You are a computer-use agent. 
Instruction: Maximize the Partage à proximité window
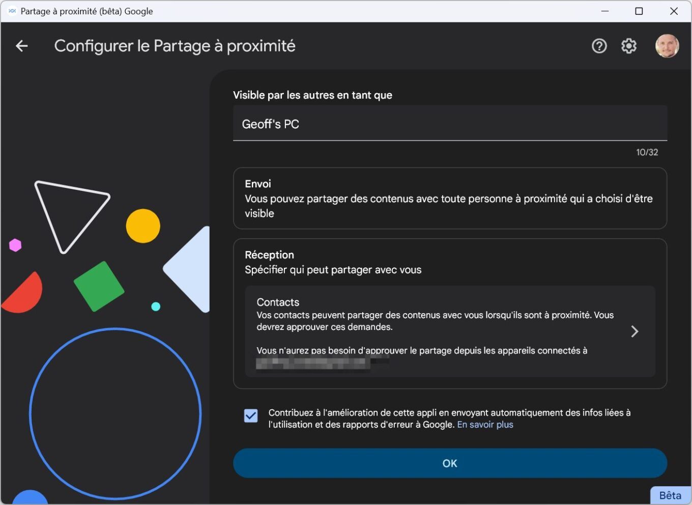pyautogui.click(x=639, y=11)
